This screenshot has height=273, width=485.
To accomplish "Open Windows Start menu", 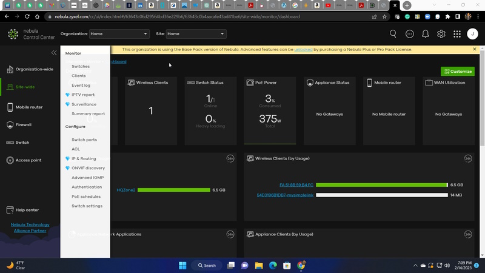I will (182, 266).
